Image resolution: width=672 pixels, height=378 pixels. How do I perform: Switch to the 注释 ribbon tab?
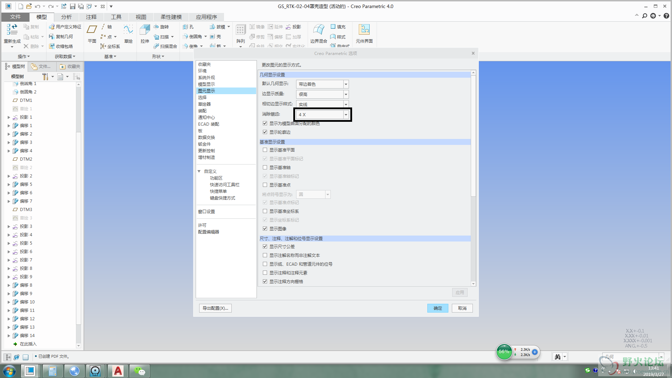[91, 17]
